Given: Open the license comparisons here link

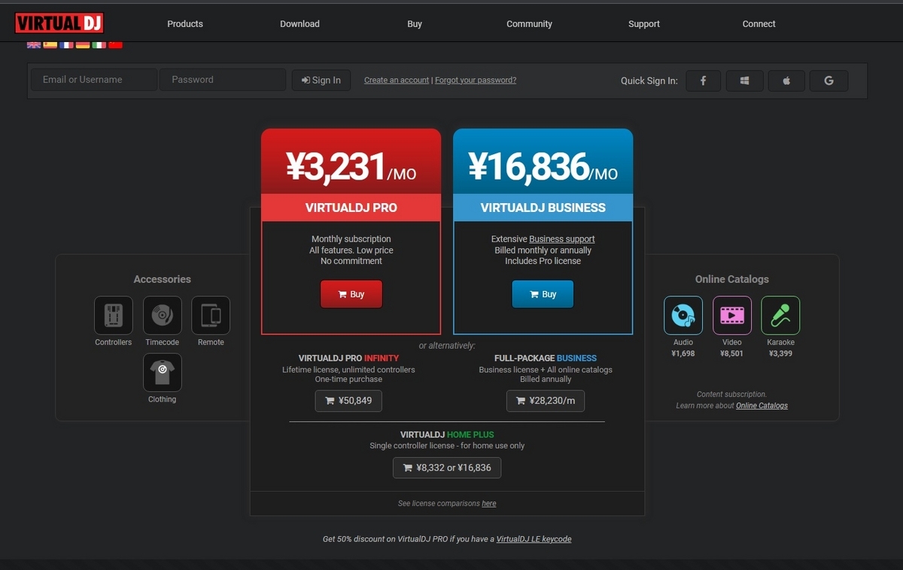Looking at the screenshot, I should (489, 504).
